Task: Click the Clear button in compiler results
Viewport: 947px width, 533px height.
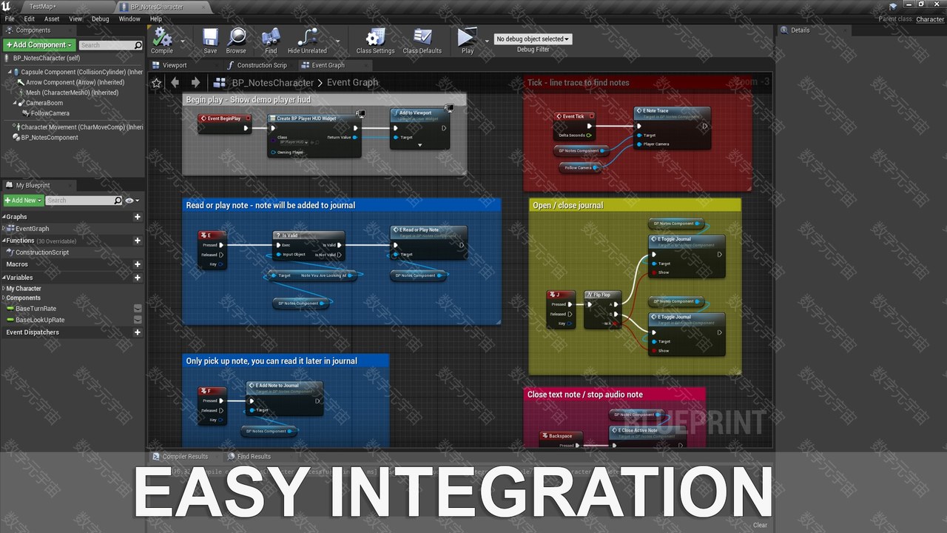Action: 761,525
